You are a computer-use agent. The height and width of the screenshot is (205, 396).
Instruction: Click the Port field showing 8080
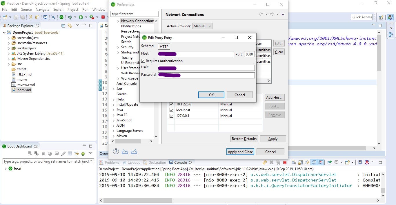click(x=249, y=54)
